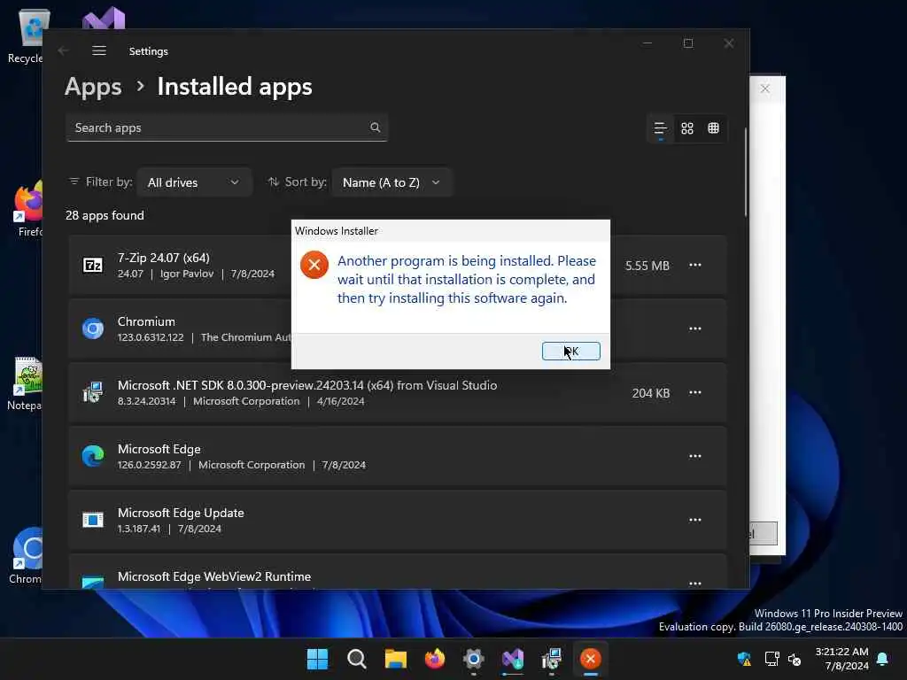The width and height of the screenshot is (907, 680).
Task: Open the Settings hamburger navigation menu
Action: [99, 50]
